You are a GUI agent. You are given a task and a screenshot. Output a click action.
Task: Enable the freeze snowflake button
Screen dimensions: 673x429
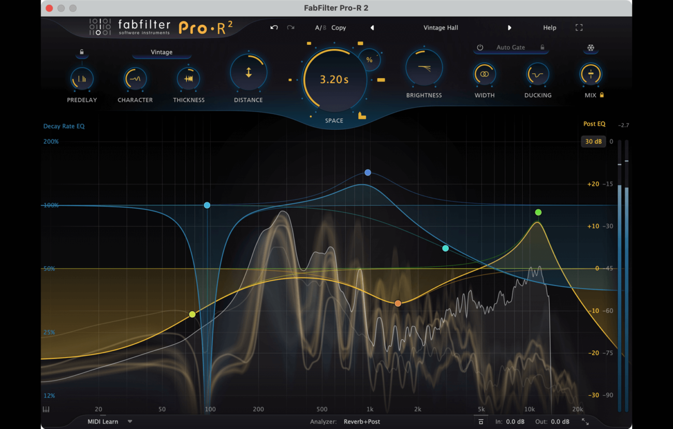[x=590, y=48]
